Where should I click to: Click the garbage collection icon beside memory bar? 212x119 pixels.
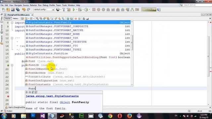pyautogui.click(x=159, y=10)
